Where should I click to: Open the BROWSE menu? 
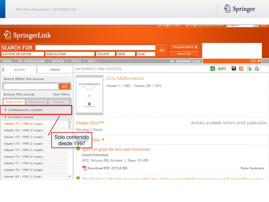click(58, 61)
